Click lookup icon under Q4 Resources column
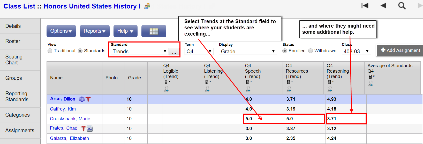Screen dimensions: 423x144 [x=289, y=89]
